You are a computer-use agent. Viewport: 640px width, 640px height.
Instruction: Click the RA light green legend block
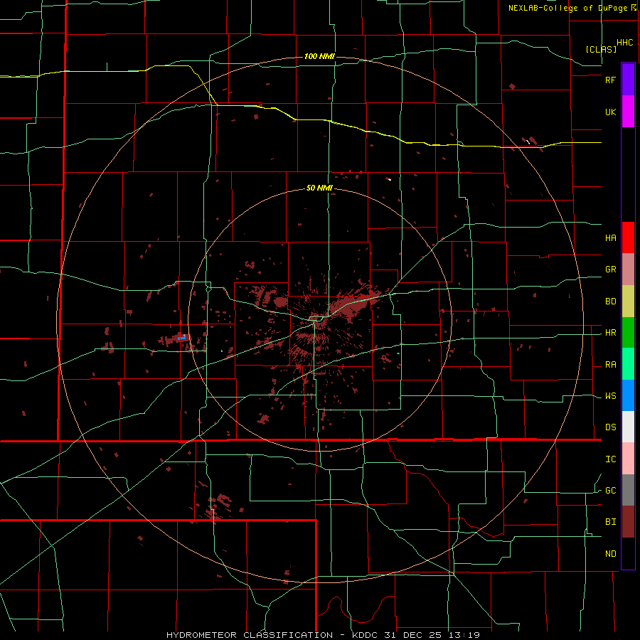click(628, 364)
